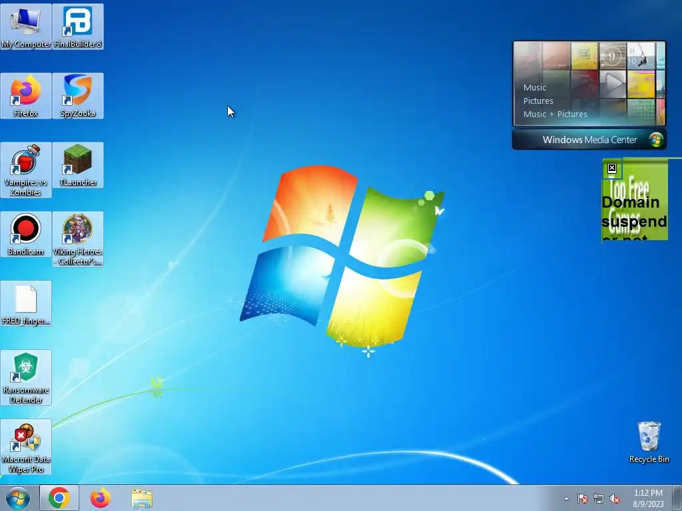Select Music in the Media Center gadget
The height and width of the screenshot is (511, 682).
[535, 87]
